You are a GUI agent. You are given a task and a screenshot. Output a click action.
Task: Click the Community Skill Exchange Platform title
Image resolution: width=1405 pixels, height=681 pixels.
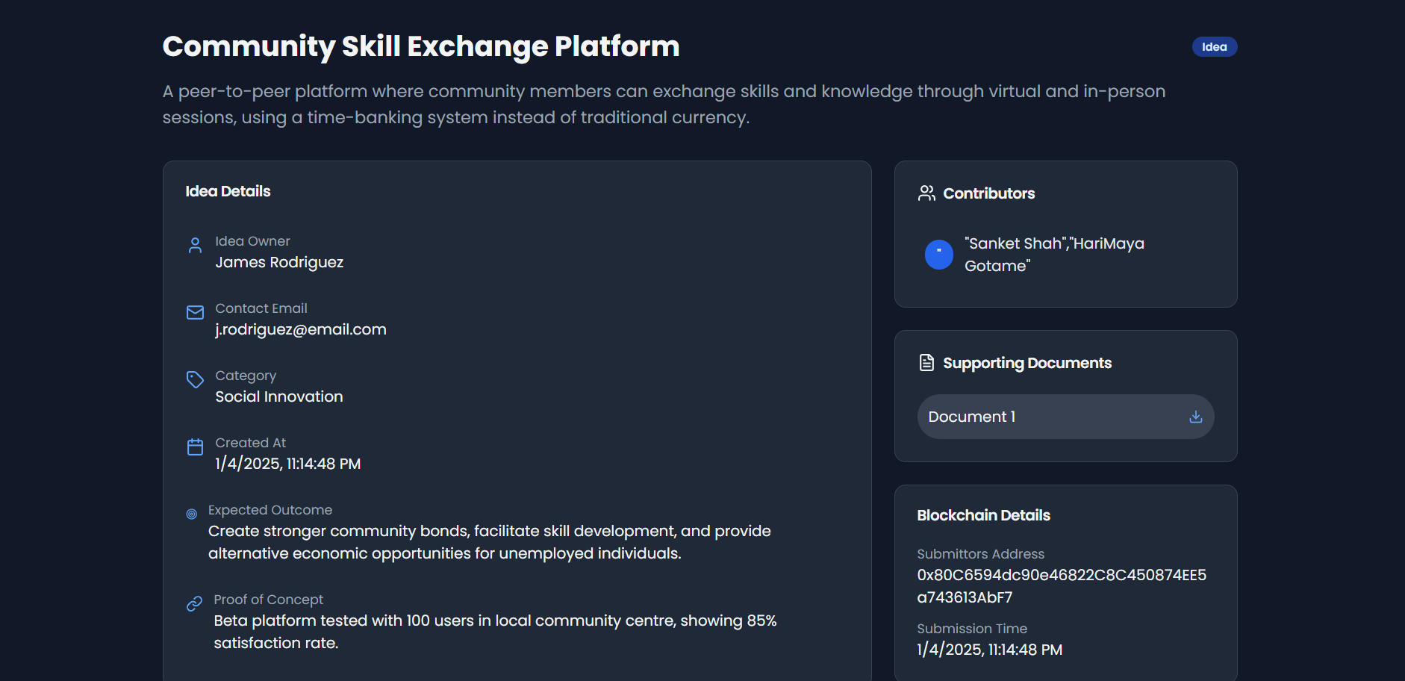click(421, 46)
